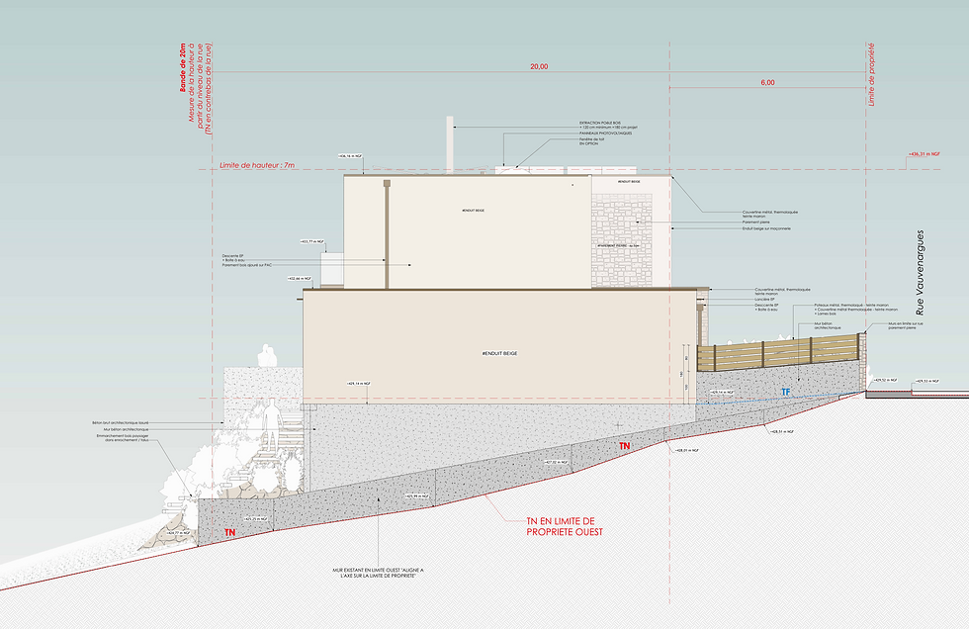Select the tall chimney flue on roof
The image size is (969, 629).
[x=450, y=144]
